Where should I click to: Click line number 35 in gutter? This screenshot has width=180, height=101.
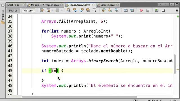tap(10, 21)
